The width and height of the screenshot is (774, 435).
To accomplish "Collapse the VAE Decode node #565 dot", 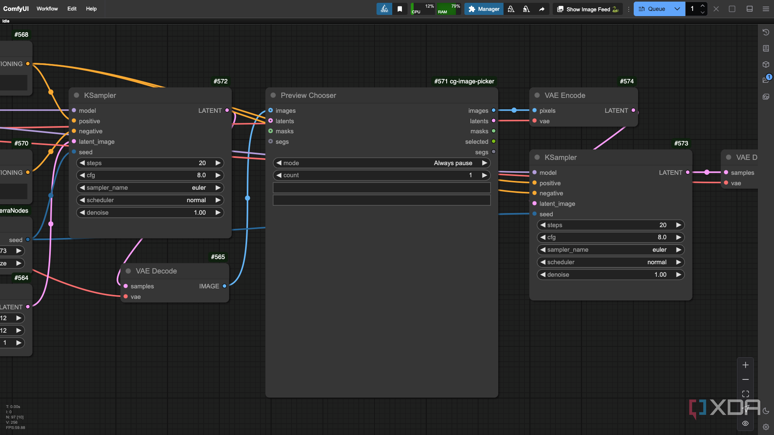I will tap(128, 271).
